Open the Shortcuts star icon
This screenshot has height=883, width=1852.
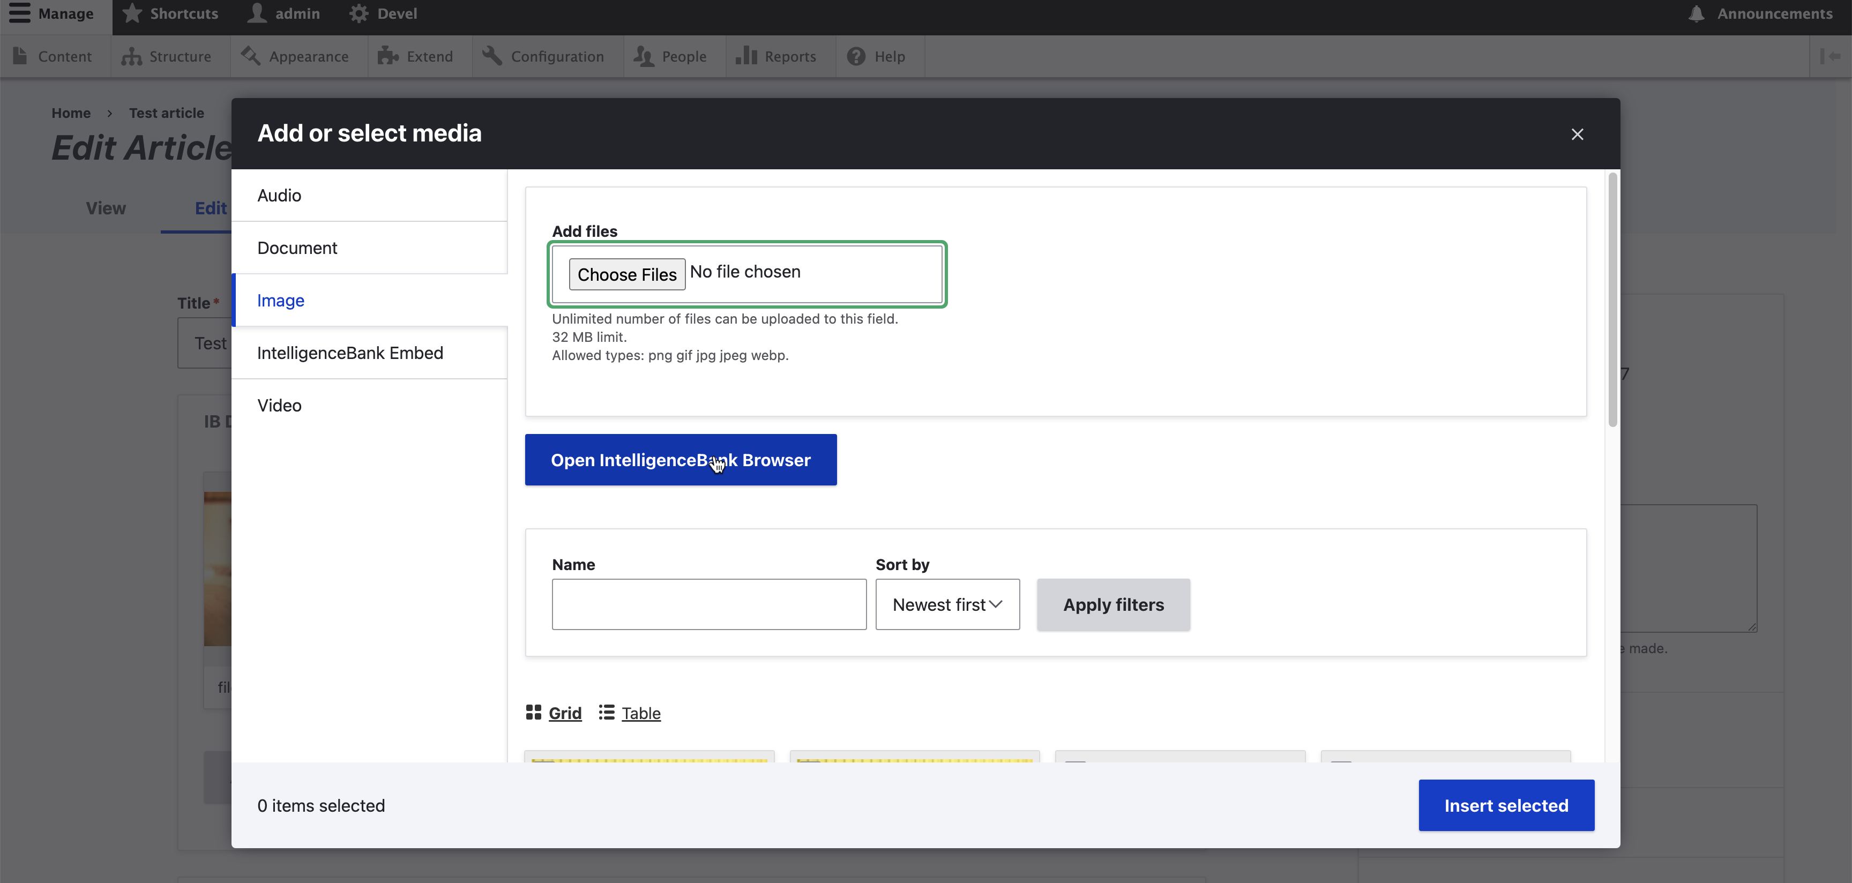click(132, 13)
